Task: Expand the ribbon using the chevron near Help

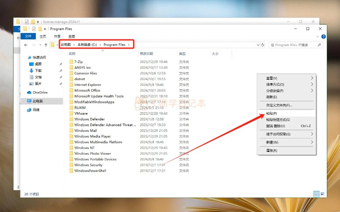Action: click(x=318, y=36)
